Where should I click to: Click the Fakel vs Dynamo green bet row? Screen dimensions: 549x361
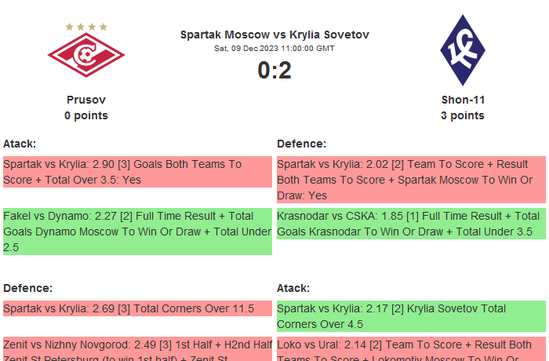click(x=136, y=232)
